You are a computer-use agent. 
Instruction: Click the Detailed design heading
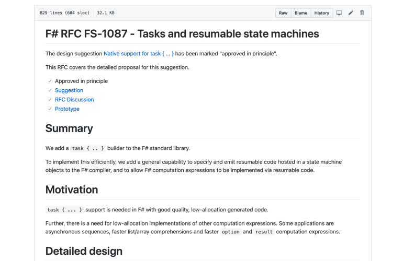coord(84,251)
